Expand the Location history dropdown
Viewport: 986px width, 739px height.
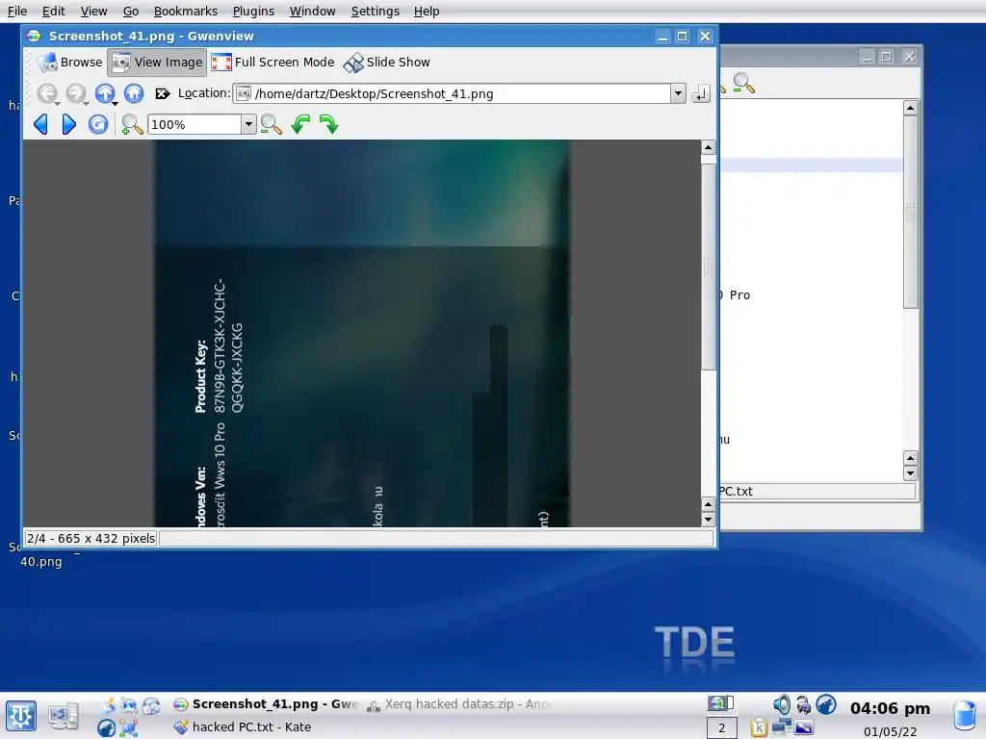pos(678,93)
